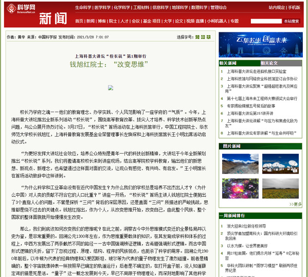This screenshot has width=308, height=277.
Task: Switch to the 相关论文 tab
Action: (x=269, y=63)
